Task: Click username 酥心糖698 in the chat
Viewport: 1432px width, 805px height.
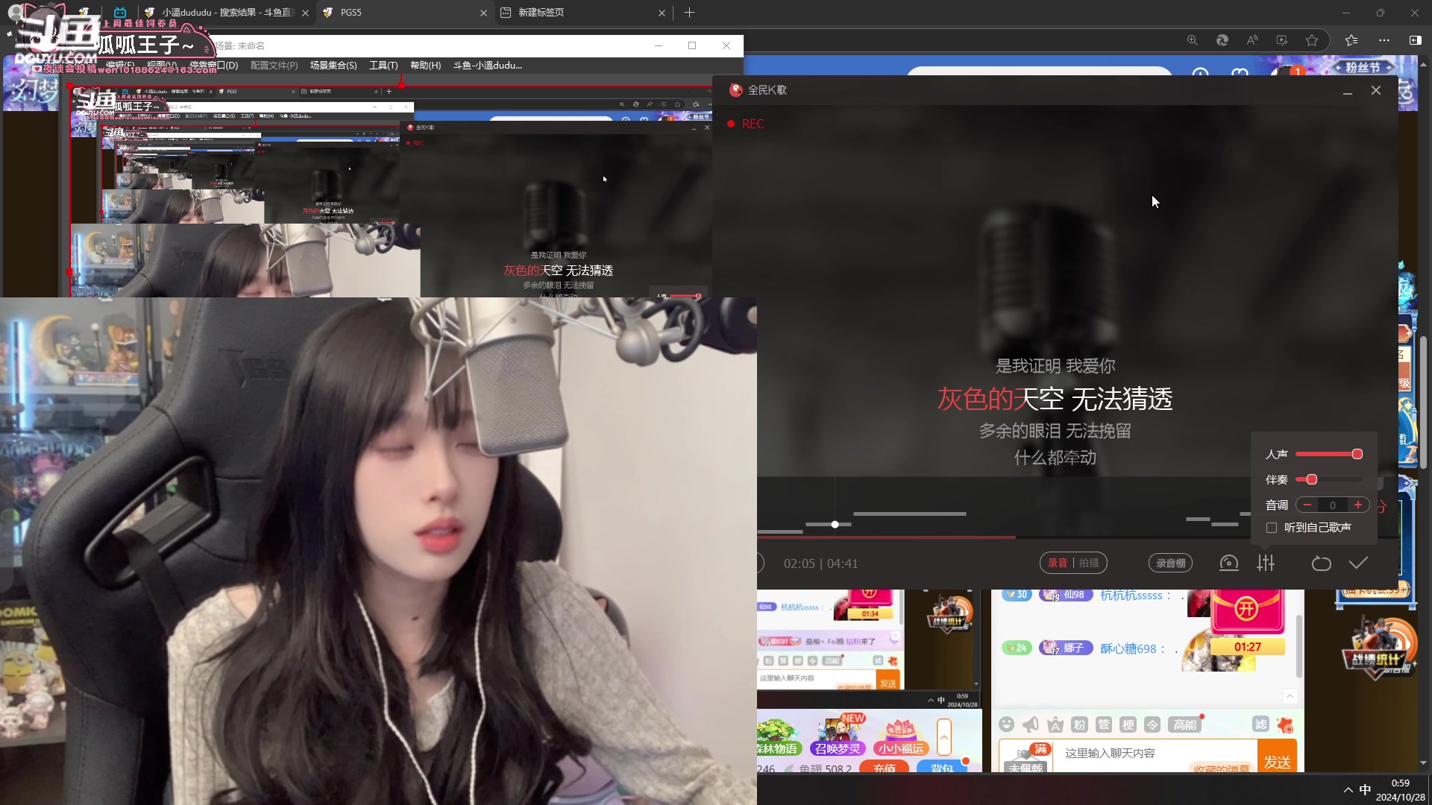Action: [x=1128, y=648]
